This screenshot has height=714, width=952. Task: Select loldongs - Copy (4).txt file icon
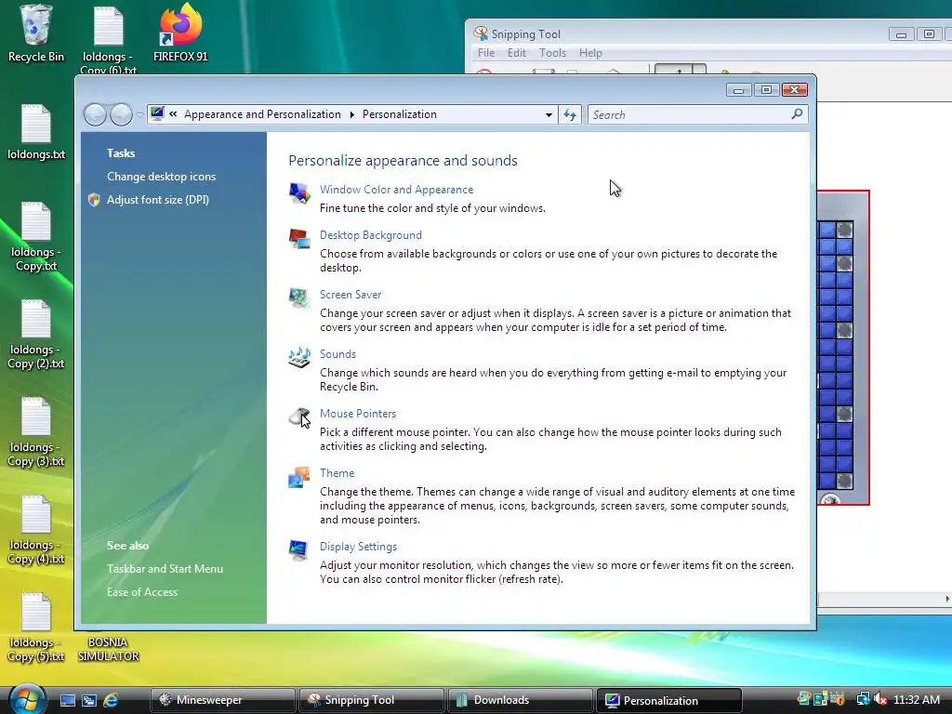(36, 530)
